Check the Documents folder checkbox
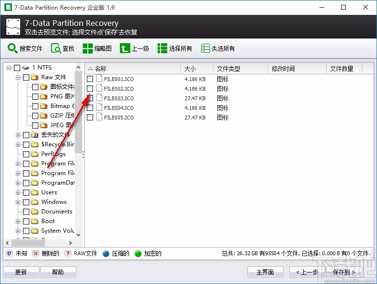Screen dimensions: 377x284 pyautogui.click(x=26, y=212)
